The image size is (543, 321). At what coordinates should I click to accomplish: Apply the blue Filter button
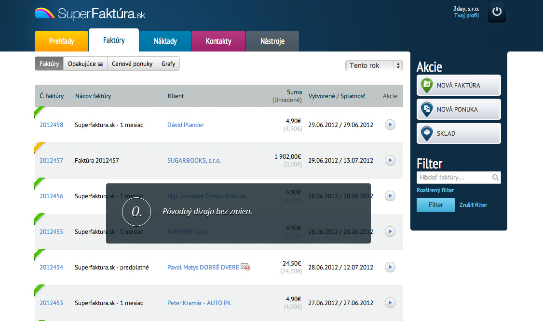(435, 205)
